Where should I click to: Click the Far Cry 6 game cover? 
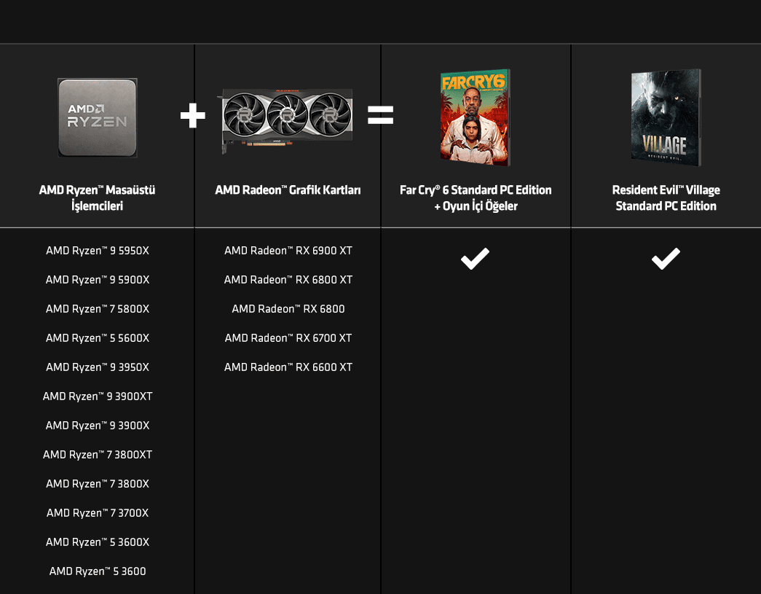tap(475, 117)
